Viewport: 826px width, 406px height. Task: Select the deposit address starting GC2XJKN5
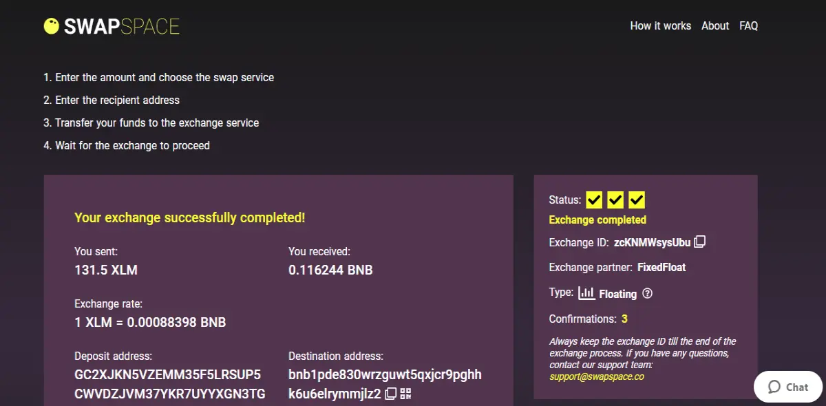point(169,384)
